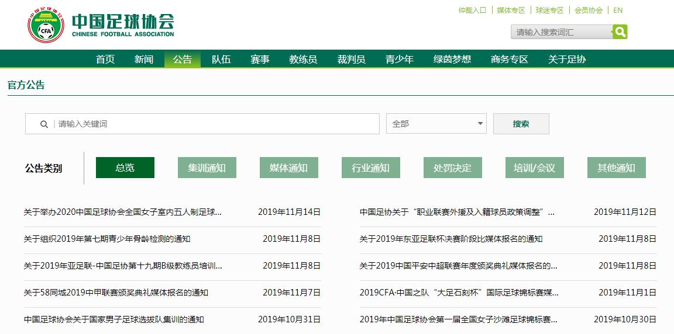This screenshot has height=334, width=674.
Task: Select the 媒体通知 category tab
Action: point(289,168)
